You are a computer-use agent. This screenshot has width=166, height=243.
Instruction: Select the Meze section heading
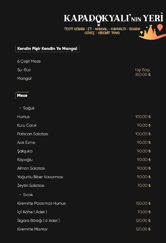[x=22, y=96]
